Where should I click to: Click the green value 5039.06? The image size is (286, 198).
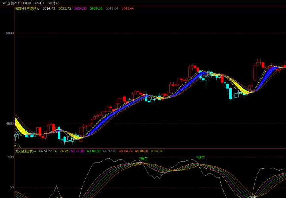96,8
